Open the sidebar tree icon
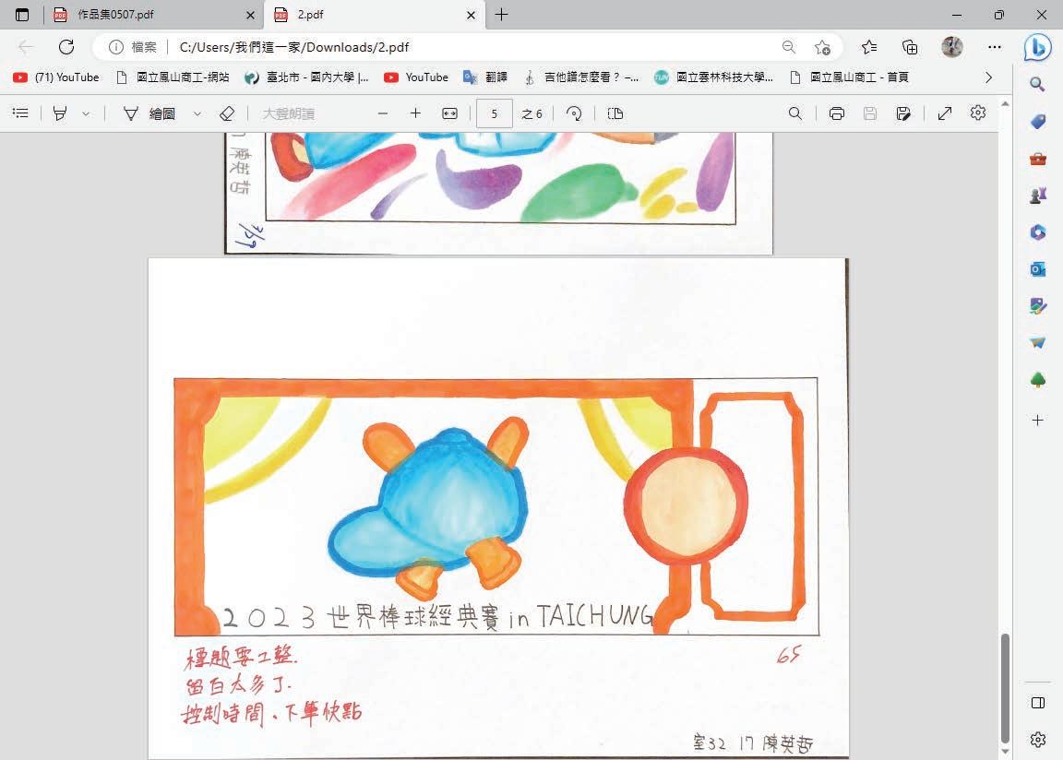The height and width of the screenshot is (760, 1063). tap(1037, 379)
